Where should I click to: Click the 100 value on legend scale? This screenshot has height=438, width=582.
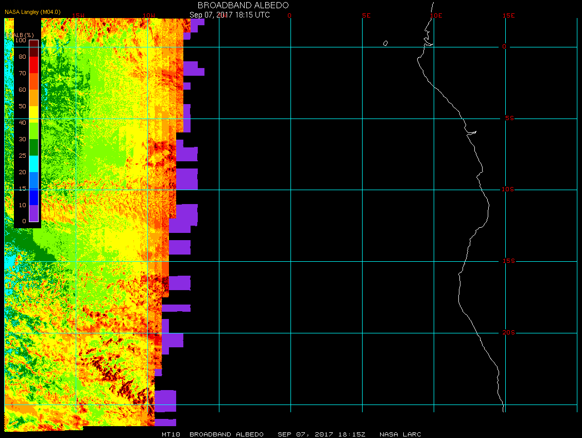[20, 40]
